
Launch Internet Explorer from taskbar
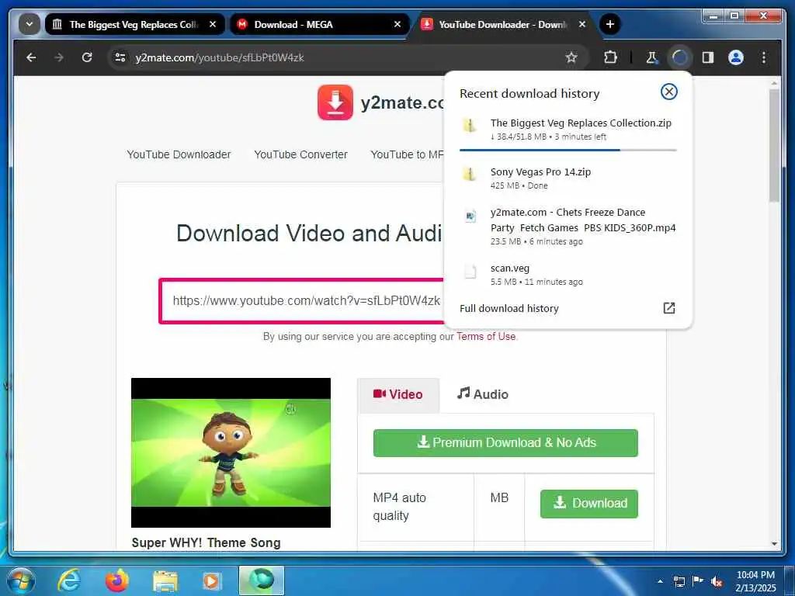coord(68,580)
